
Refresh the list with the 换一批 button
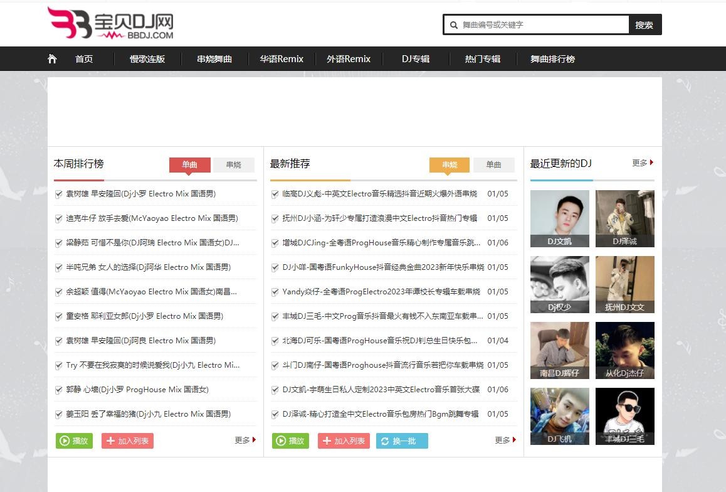point(402,441)
